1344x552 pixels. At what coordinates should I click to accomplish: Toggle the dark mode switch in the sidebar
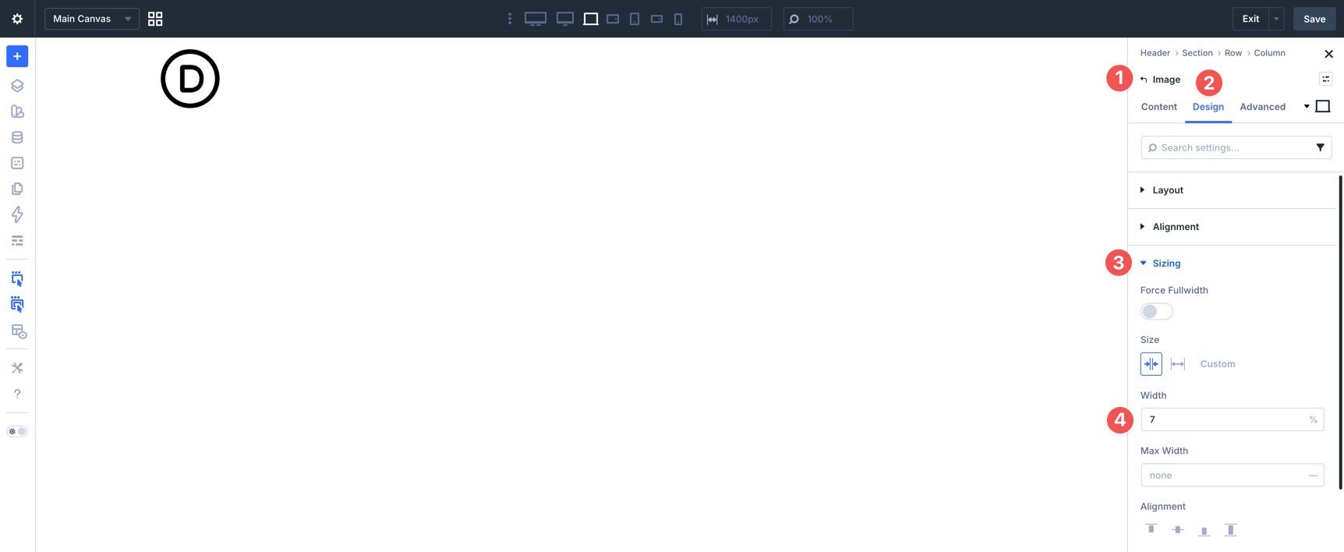pyautogui.click(x=17, y=431)
